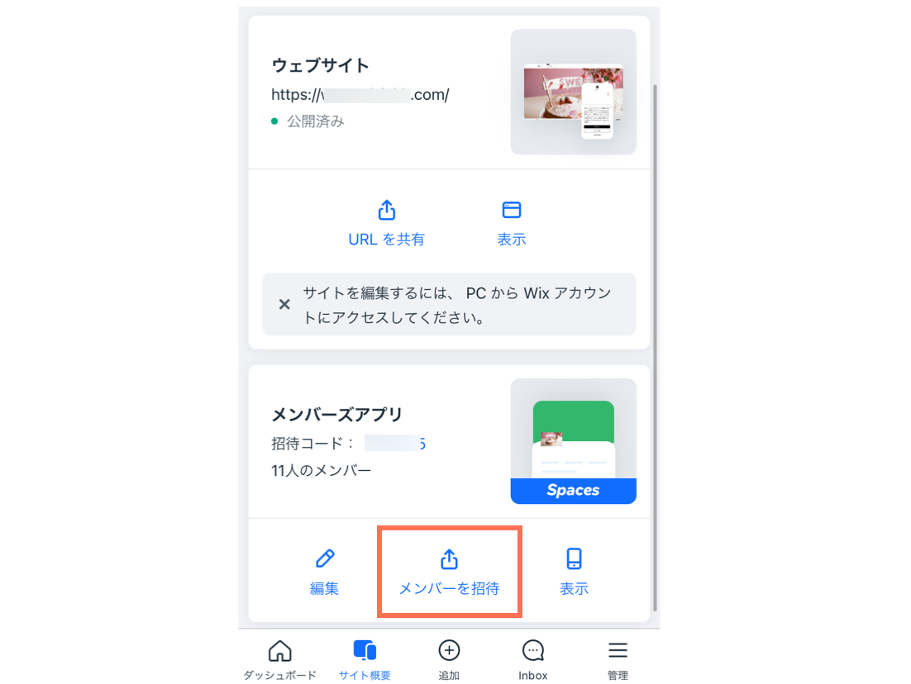Click the phone 表示 icon for members app

574,558
